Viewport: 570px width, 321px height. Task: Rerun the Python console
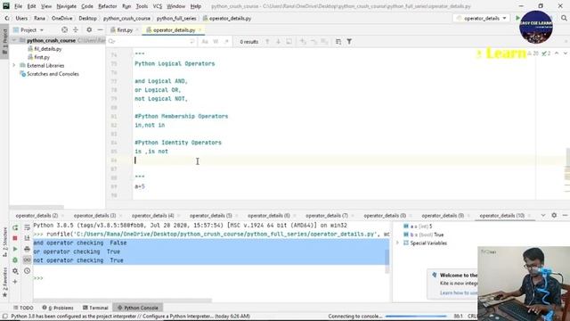15,227
